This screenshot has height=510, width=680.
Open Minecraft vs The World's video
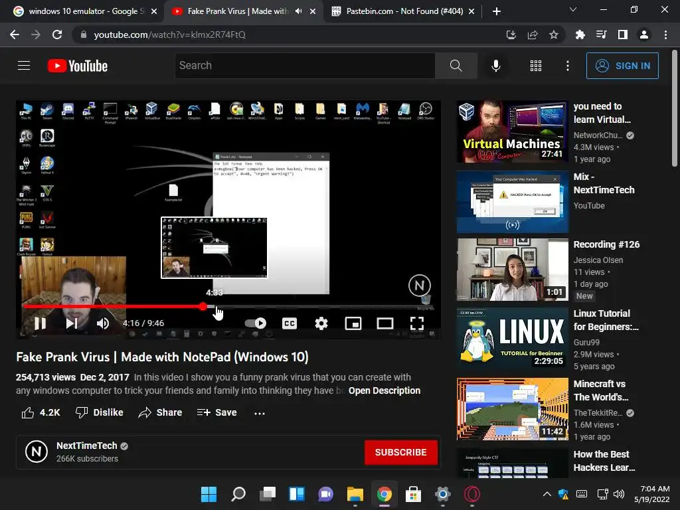click(512, 409)
